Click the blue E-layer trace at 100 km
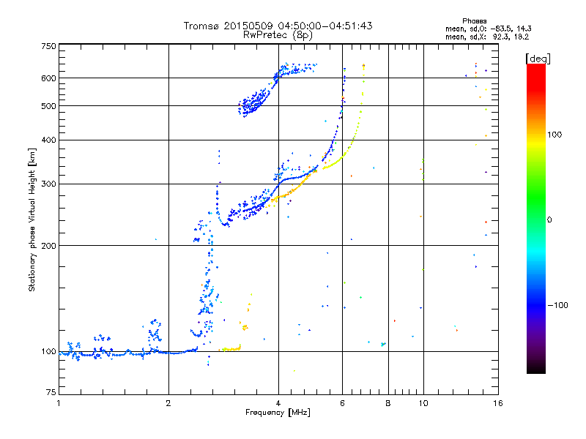586x439 pixels. coord(129,353)
